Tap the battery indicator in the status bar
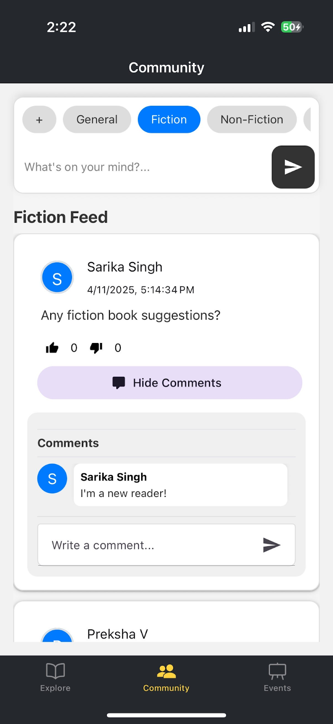Screen dimensions: 333x724 point(291,27)
